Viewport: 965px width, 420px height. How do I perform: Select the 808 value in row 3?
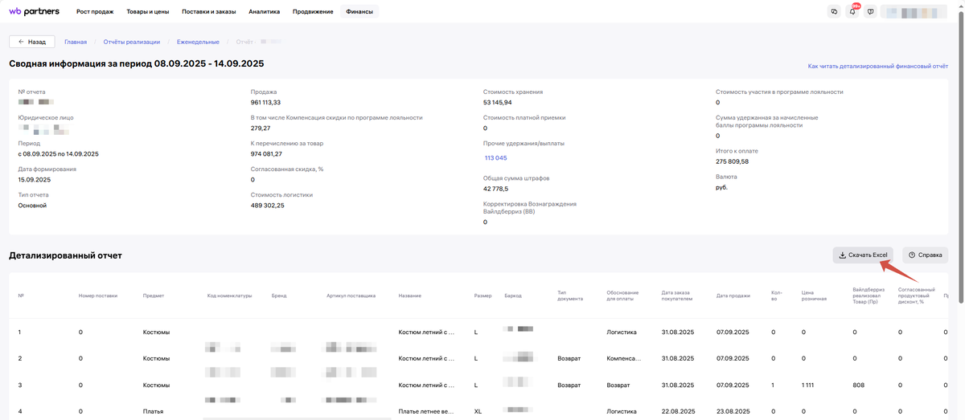point(859,385)
